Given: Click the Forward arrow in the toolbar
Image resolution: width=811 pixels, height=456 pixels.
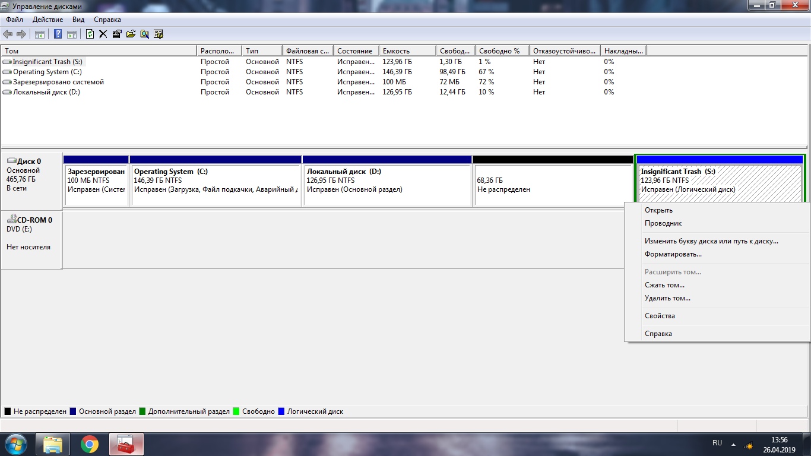Looking at the screenshot, I should (21, 34).
